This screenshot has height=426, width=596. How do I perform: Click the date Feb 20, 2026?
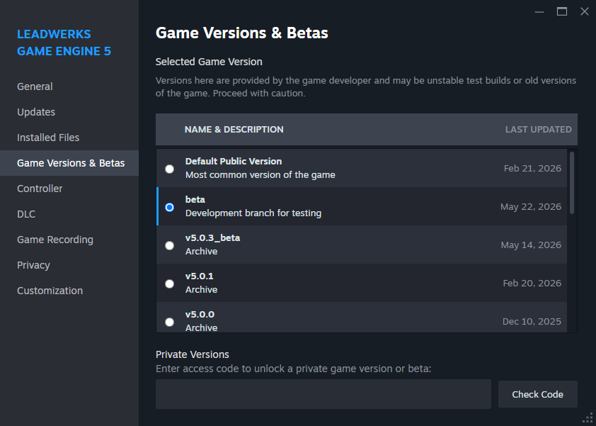[532, 284]
